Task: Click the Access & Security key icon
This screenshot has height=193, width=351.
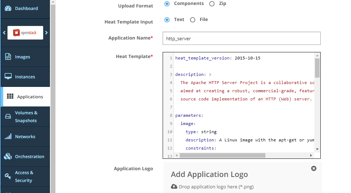Action: pos(8,177)
